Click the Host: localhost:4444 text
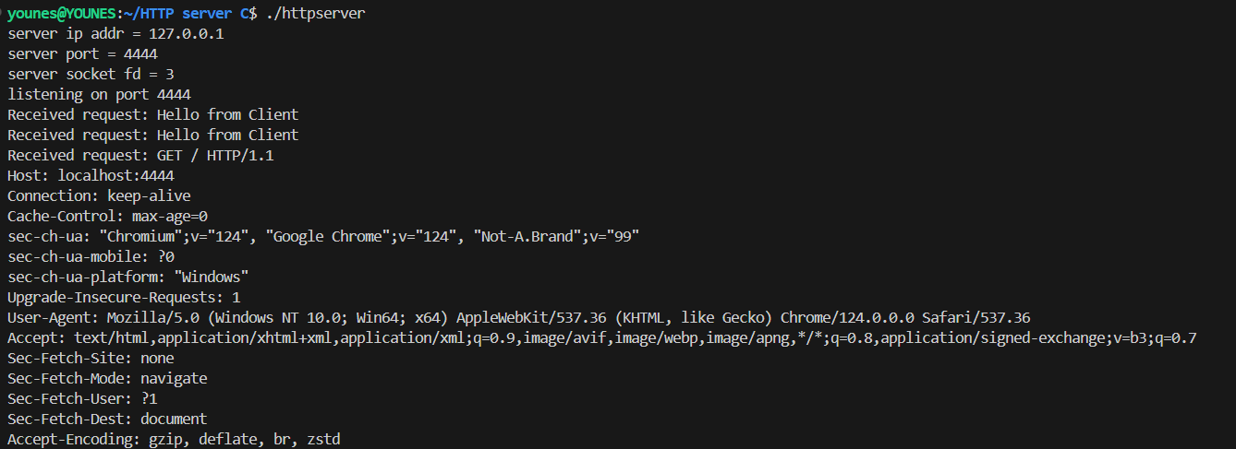The width and height of the screenshot is (1236, 449). (x=91, y=175)
